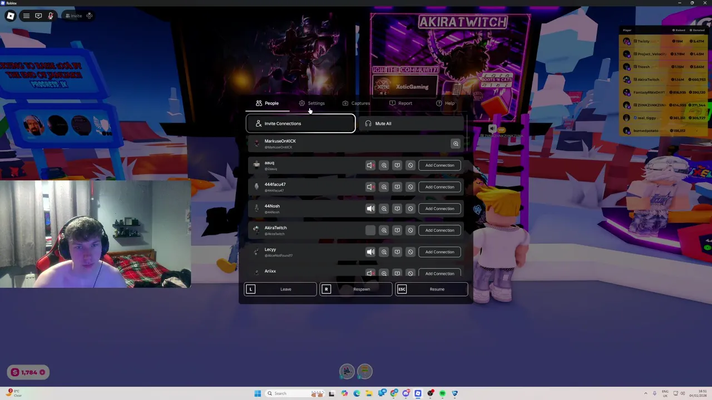Add Connection for Ariixx
The image size is (712, 400).
tap(439, 273)
